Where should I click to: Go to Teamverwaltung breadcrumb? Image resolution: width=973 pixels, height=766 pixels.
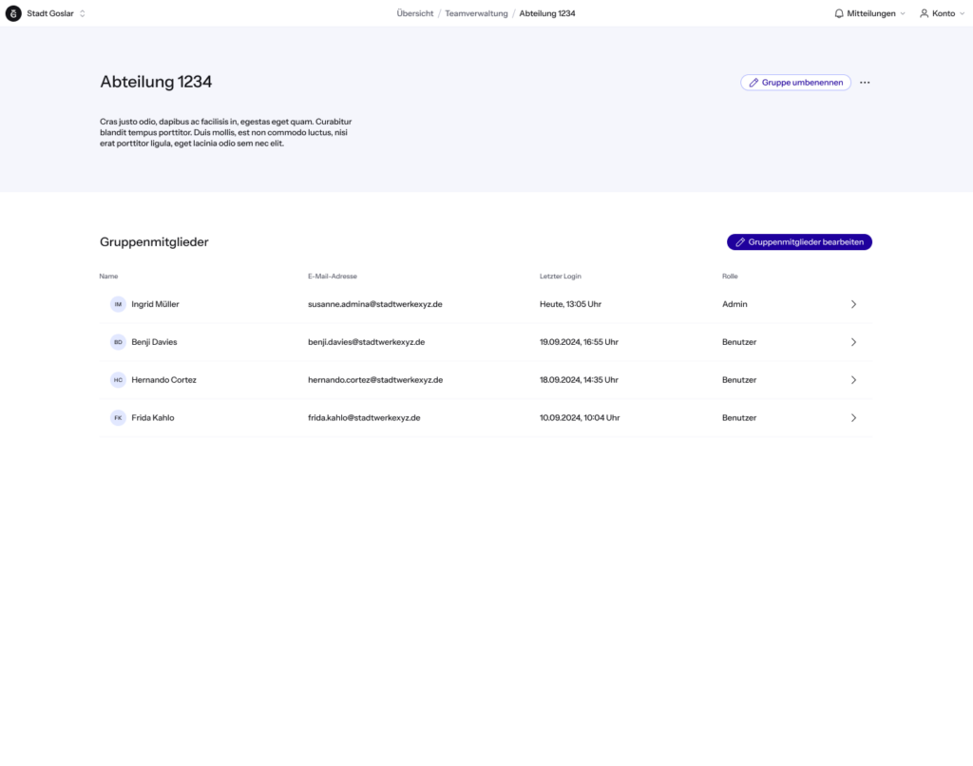coord(476,13)
